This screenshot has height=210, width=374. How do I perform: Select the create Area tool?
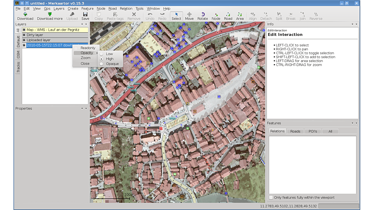point(240,16)
